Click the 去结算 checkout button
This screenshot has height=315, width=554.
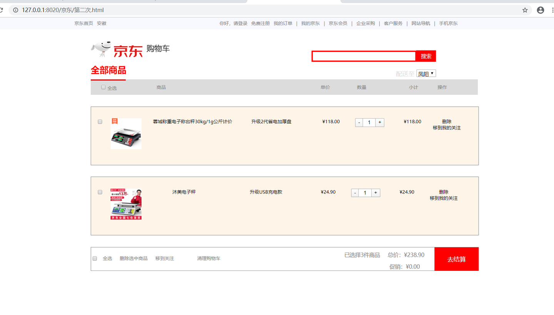click(x=456, y=259)
